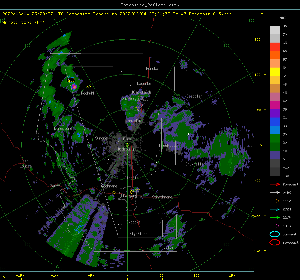Select the red forecast ellipse legend icon
This screenshot has width=300, height=280.
point(275,242)
